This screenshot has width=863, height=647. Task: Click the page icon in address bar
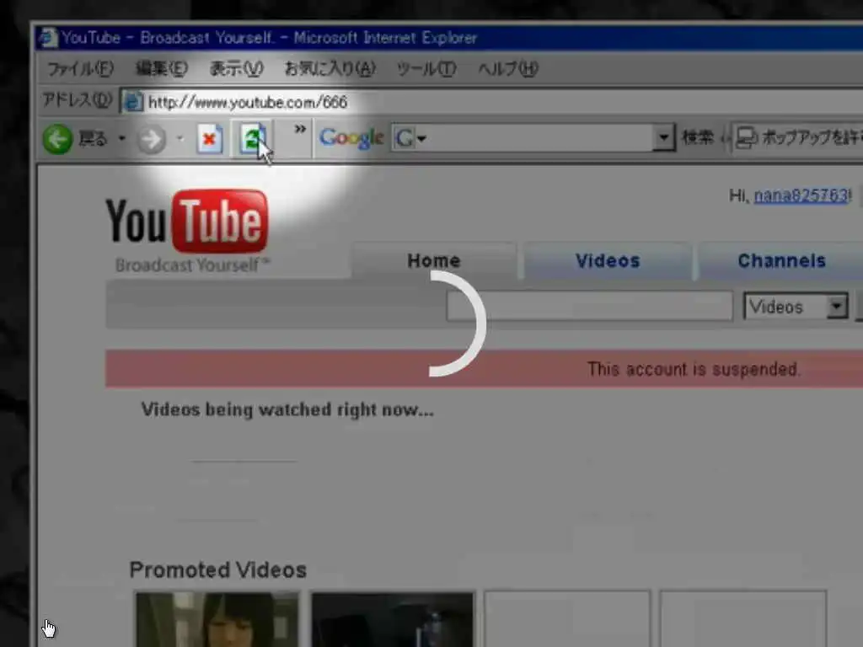[x=133, y=102]
